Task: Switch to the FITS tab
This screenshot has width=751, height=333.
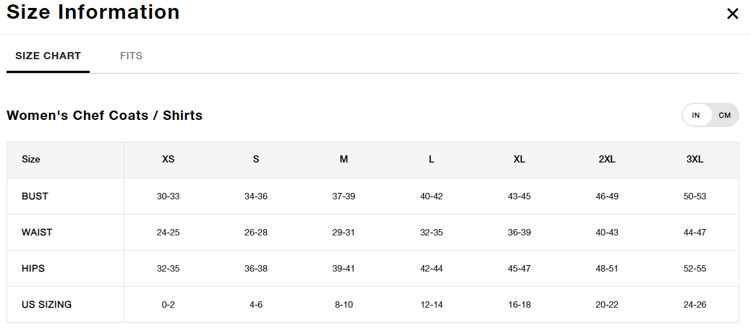Action: click(131, 56)
